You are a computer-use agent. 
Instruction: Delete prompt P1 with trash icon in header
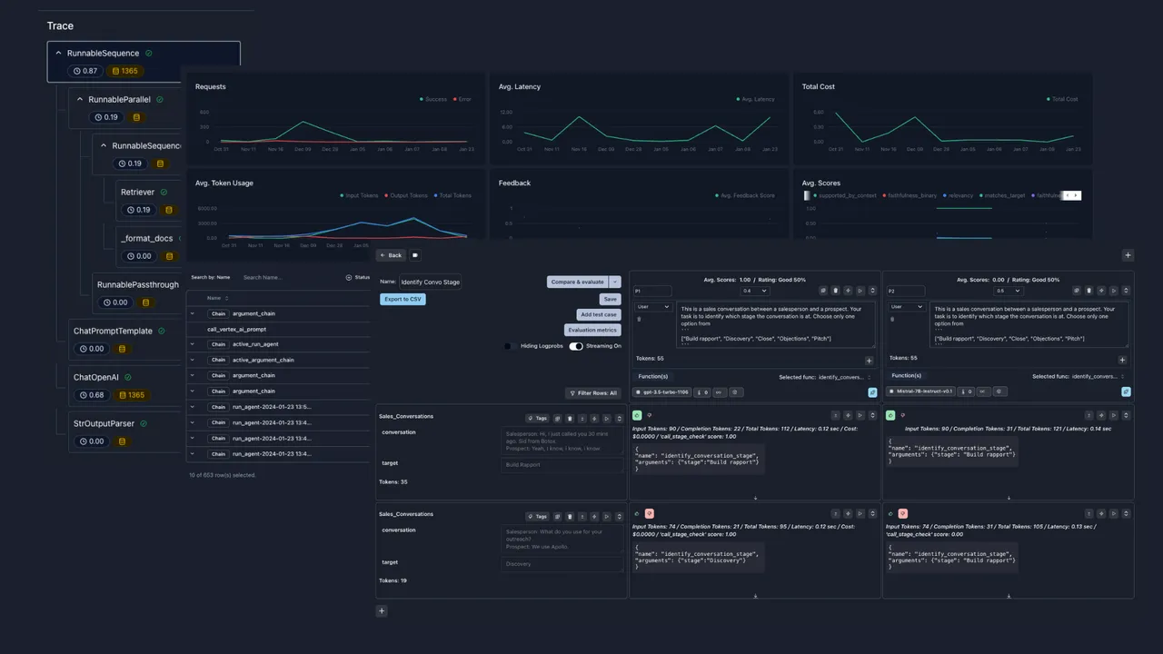tap(835, 291)
